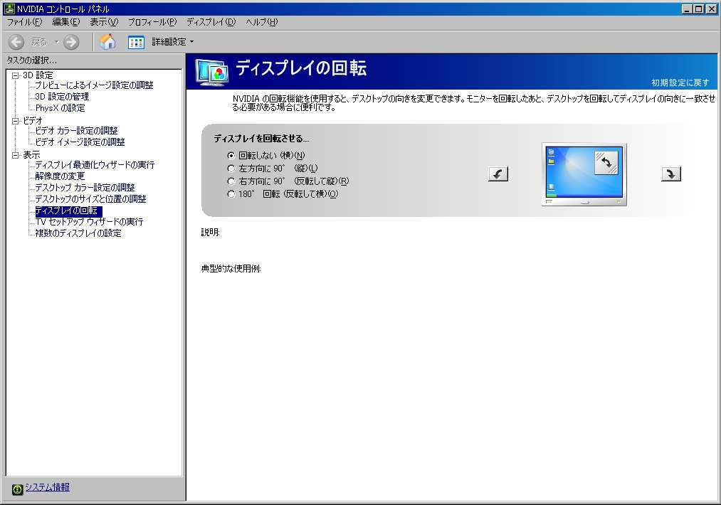This screenshot has width=721, height=505.
Task: Open the システム情報 link
Action: 48,487
